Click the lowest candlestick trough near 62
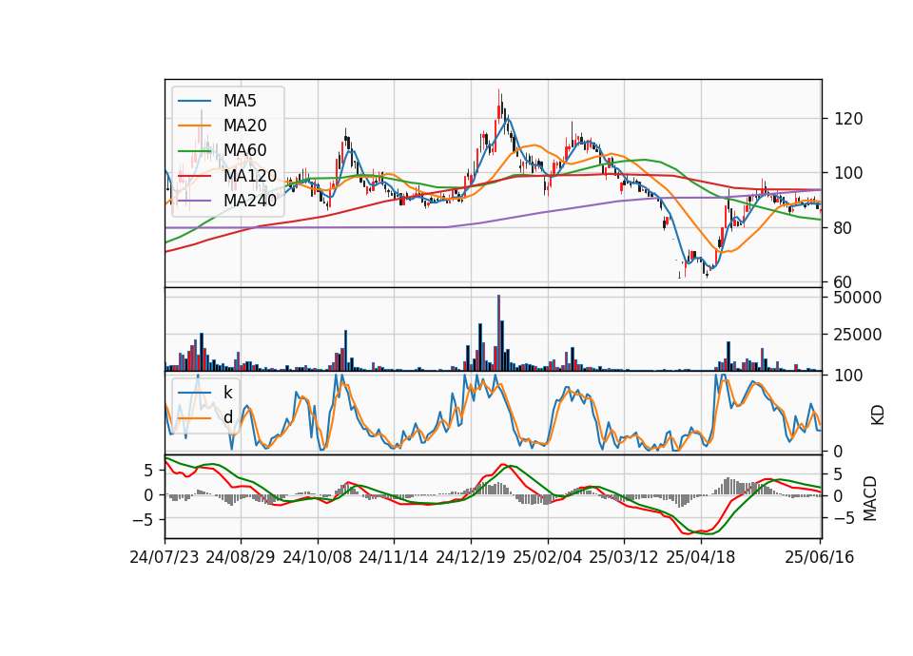This screenshot has height=656, width=913. (x=679, y=274)
